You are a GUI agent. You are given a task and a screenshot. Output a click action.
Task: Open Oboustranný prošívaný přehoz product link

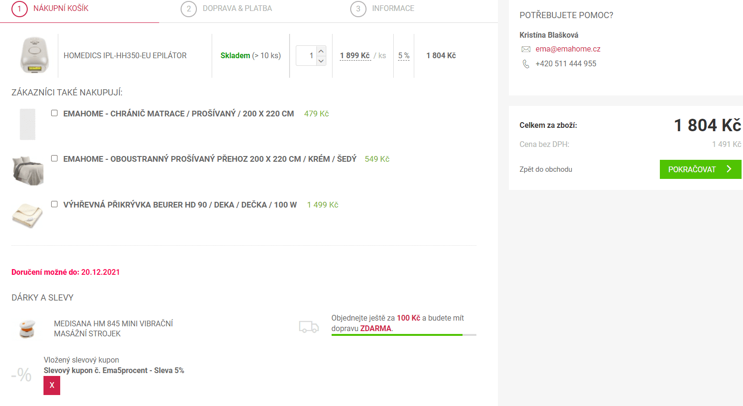[210, 159]
